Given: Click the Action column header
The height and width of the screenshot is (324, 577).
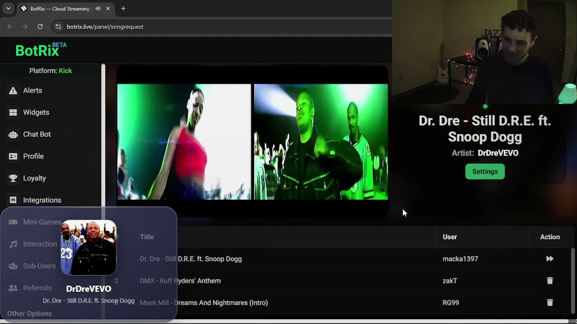Looking at the screenshot, I should (550, 237).
